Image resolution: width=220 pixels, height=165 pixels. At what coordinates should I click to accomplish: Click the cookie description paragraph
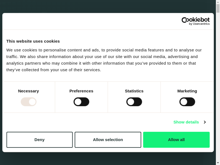[105, 60]
